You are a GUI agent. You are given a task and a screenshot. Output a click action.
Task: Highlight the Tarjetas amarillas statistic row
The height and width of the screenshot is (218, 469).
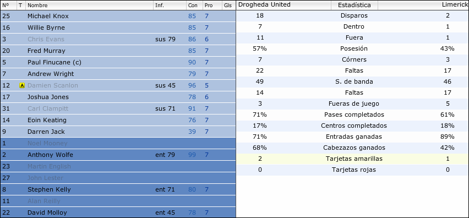click(x=352, y=159)
